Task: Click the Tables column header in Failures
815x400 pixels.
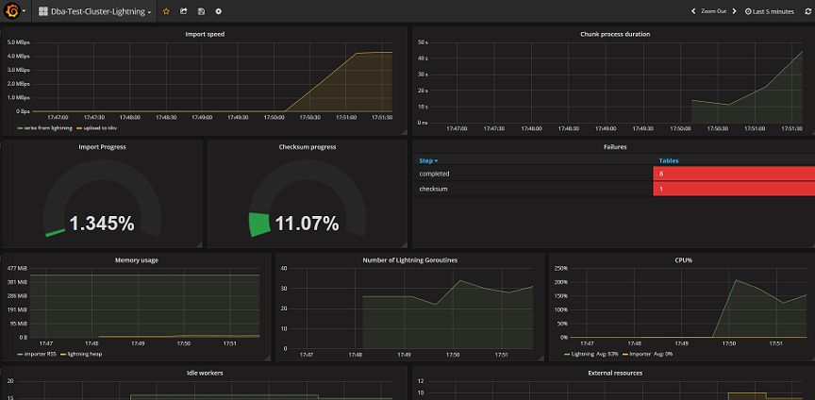Action: tap(668, 160)
